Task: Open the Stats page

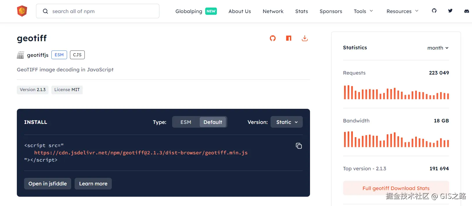Action: (302, 11)
